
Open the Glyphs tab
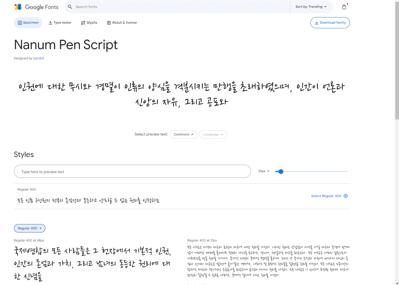89,23
